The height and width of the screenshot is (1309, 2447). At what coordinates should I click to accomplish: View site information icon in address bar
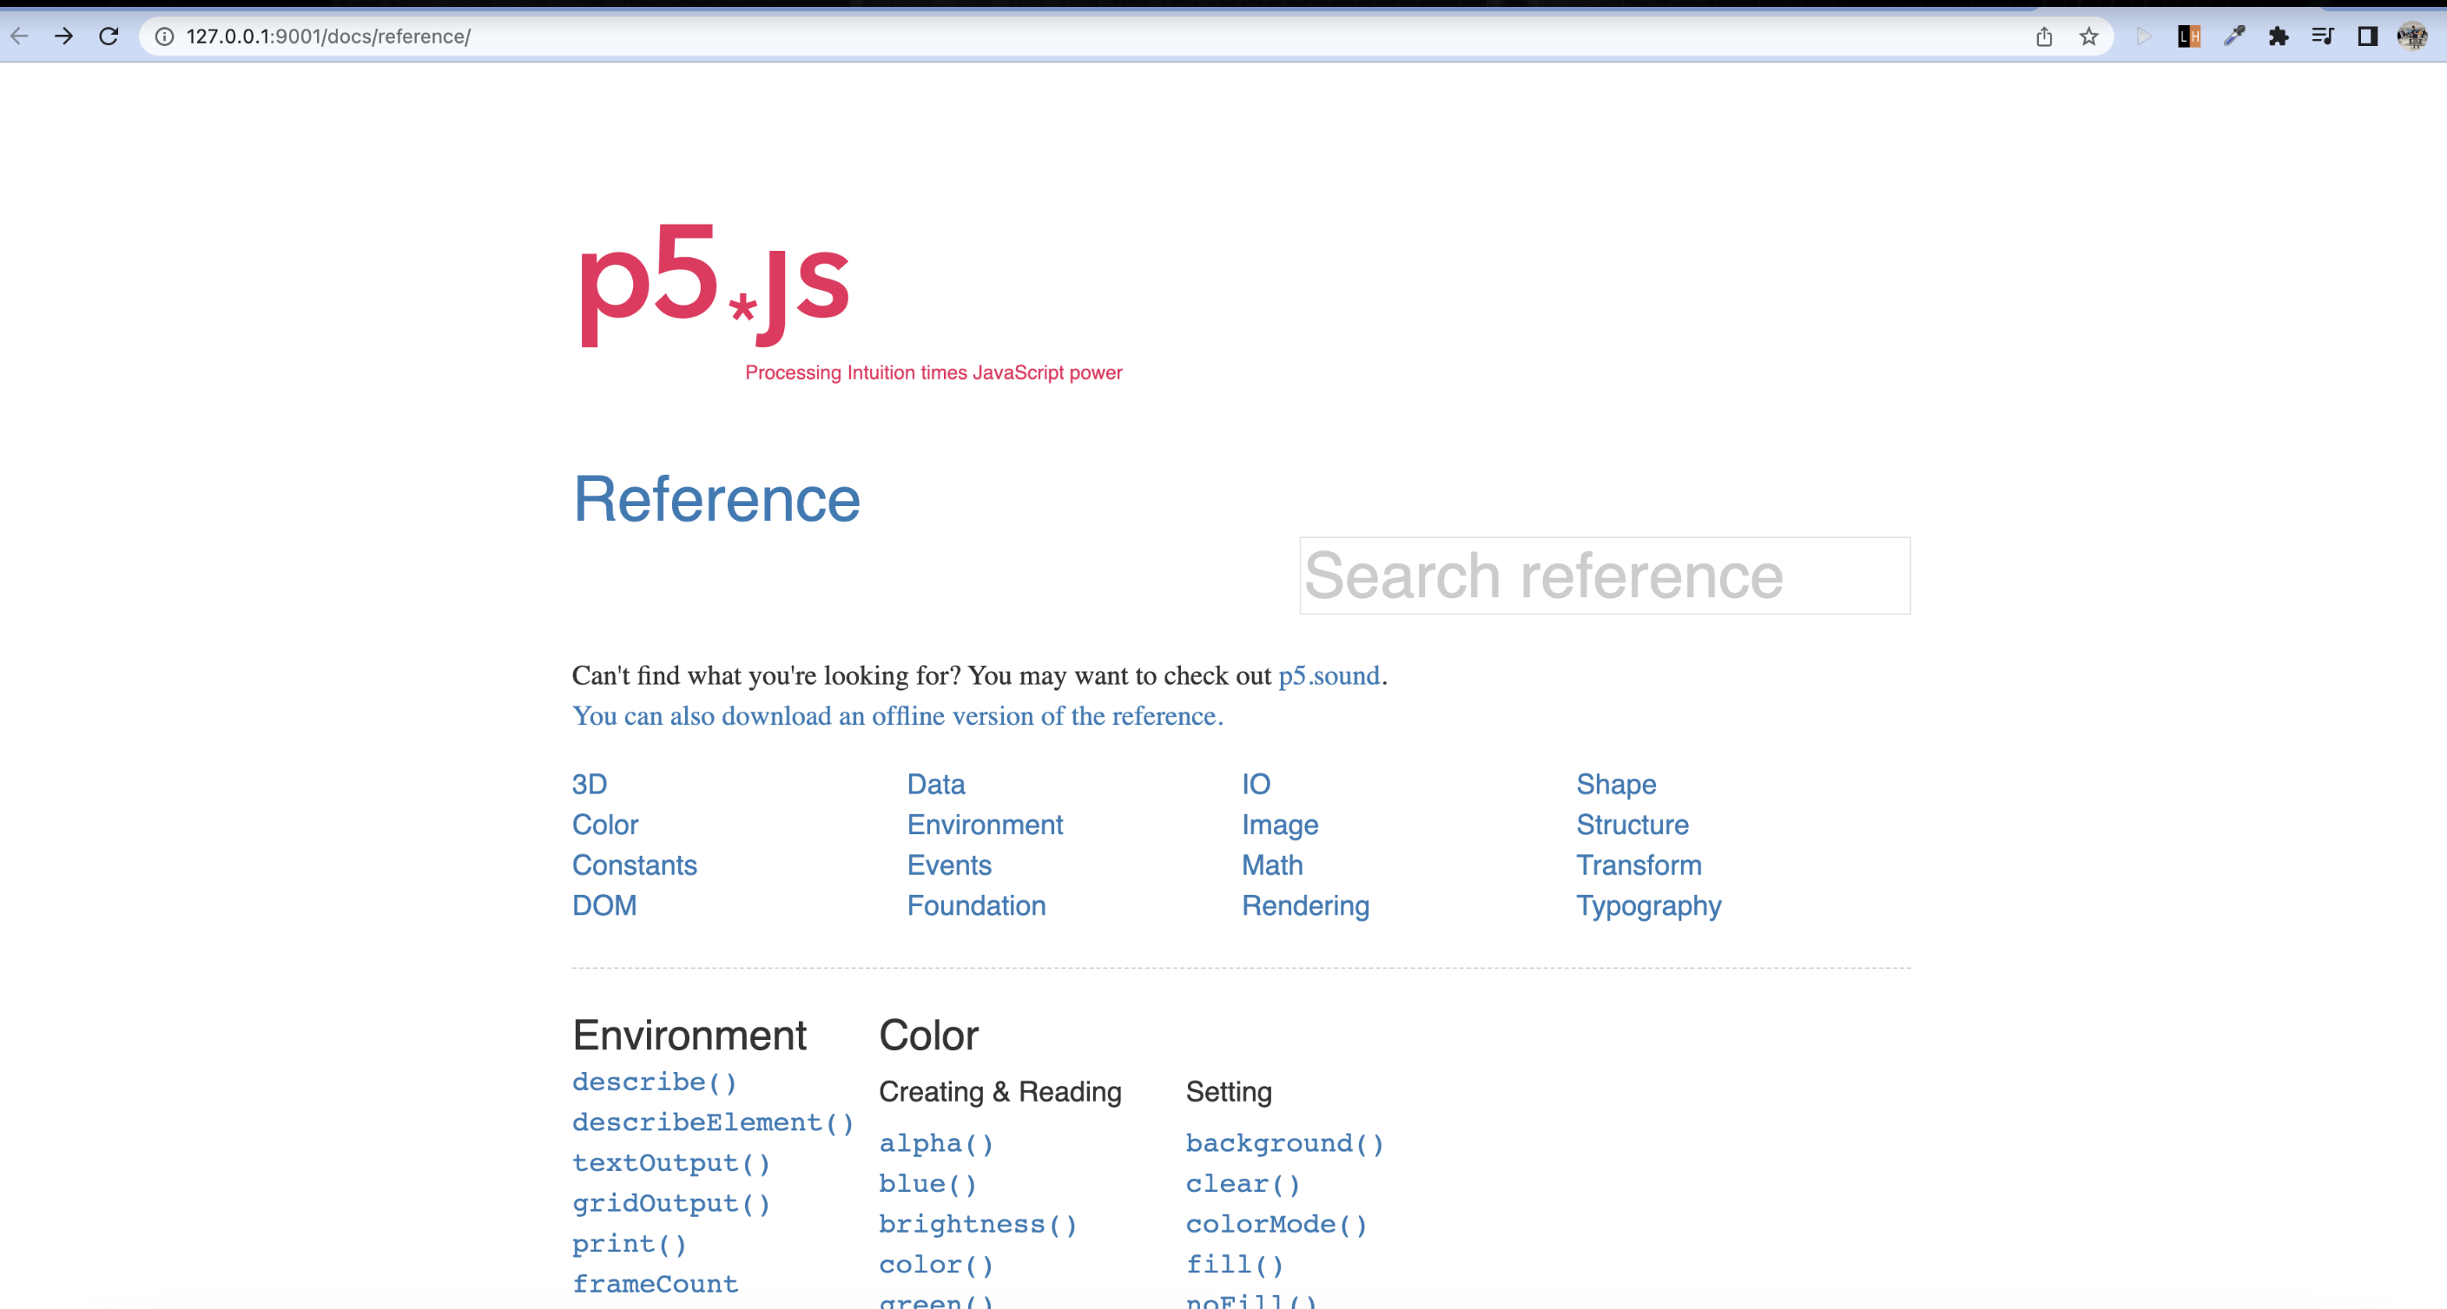(x=164, y=36)
